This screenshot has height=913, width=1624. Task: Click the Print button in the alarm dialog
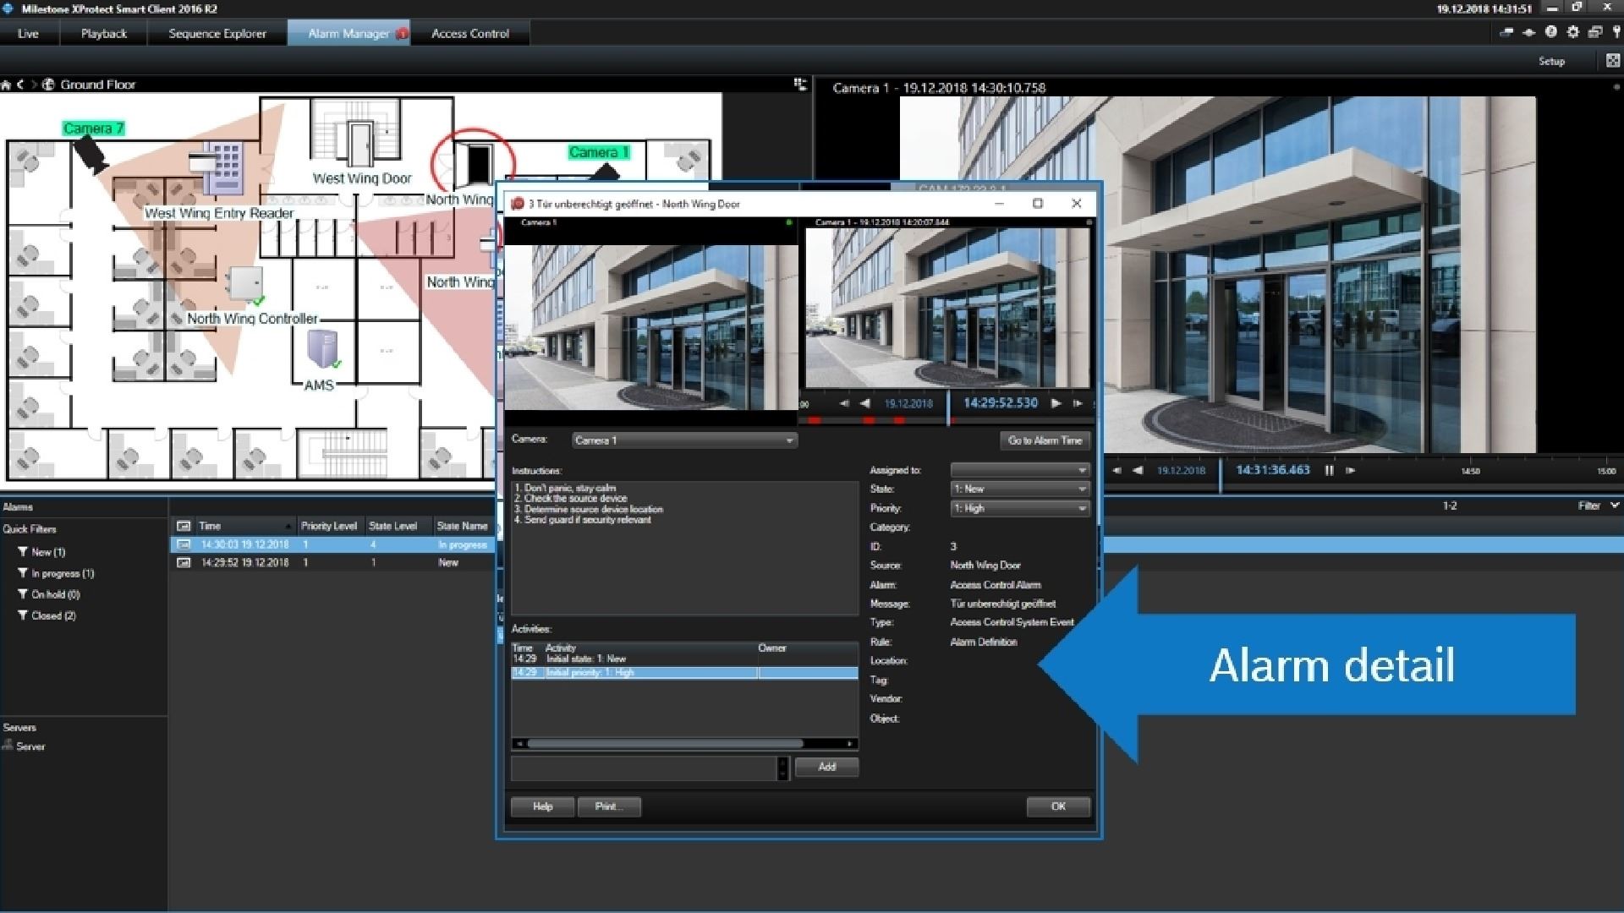click(608, 806)
